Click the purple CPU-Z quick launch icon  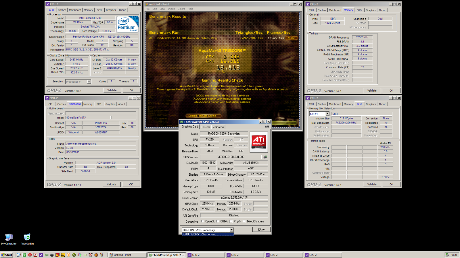click(x=41, y=255)
